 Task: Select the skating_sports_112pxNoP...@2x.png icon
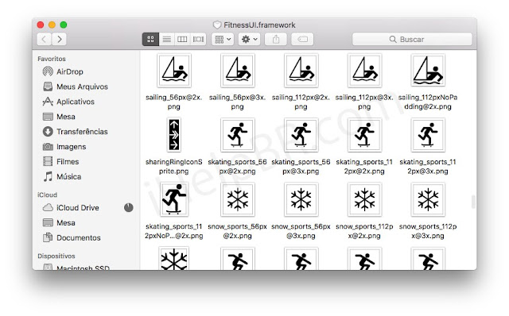174,199
